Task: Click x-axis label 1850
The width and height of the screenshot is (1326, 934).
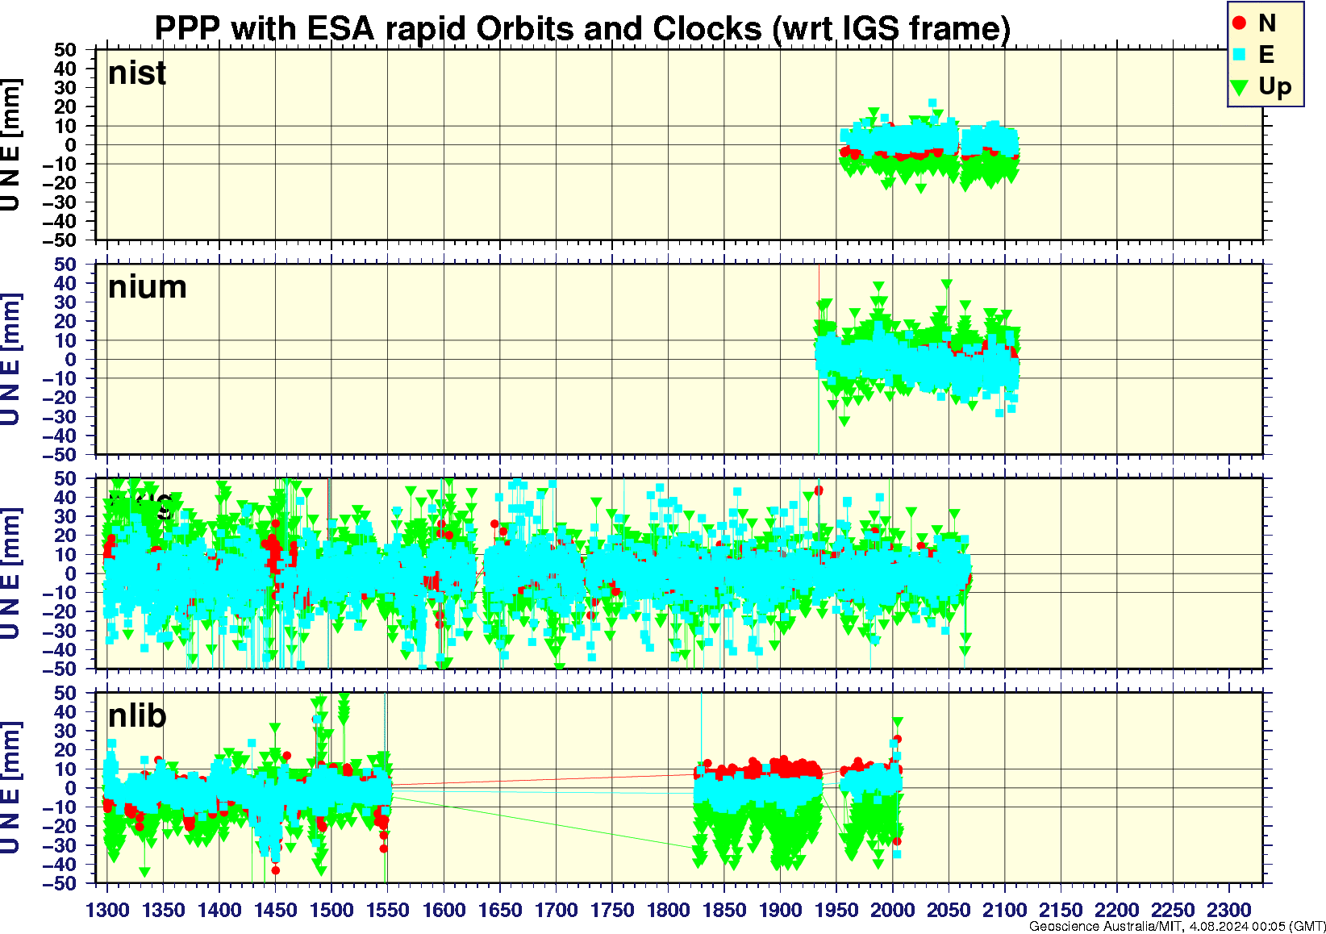Action: point(724,910)
